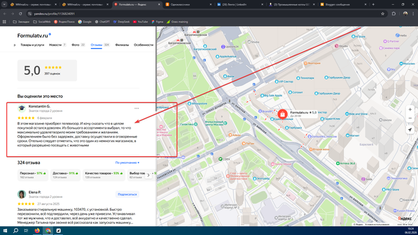Locate me with the map arrow button

(410, 130)
